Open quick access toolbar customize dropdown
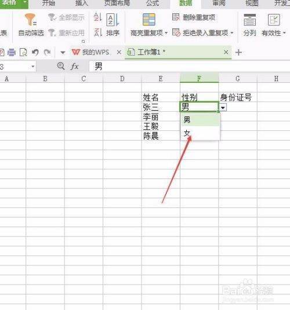This screenshot has width=290, height=310. [x=63, y=53]
